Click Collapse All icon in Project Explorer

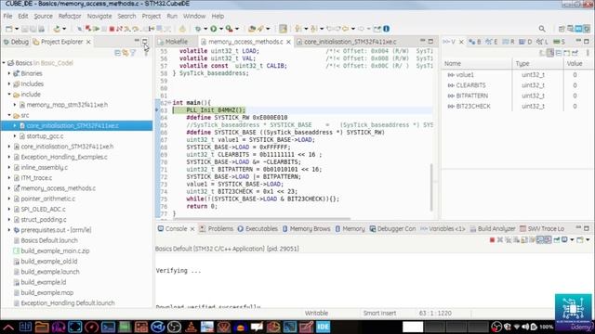pos(118,53)
